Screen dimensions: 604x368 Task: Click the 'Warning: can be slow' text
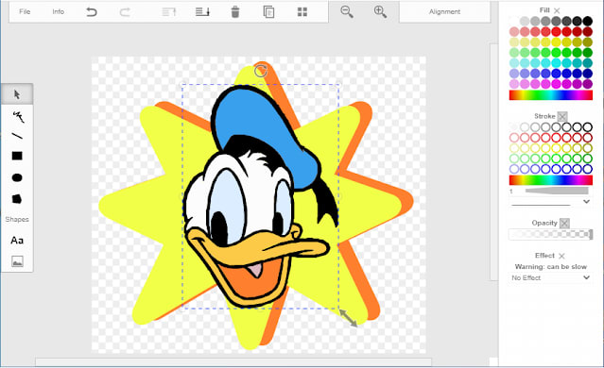tap(550, 266)
